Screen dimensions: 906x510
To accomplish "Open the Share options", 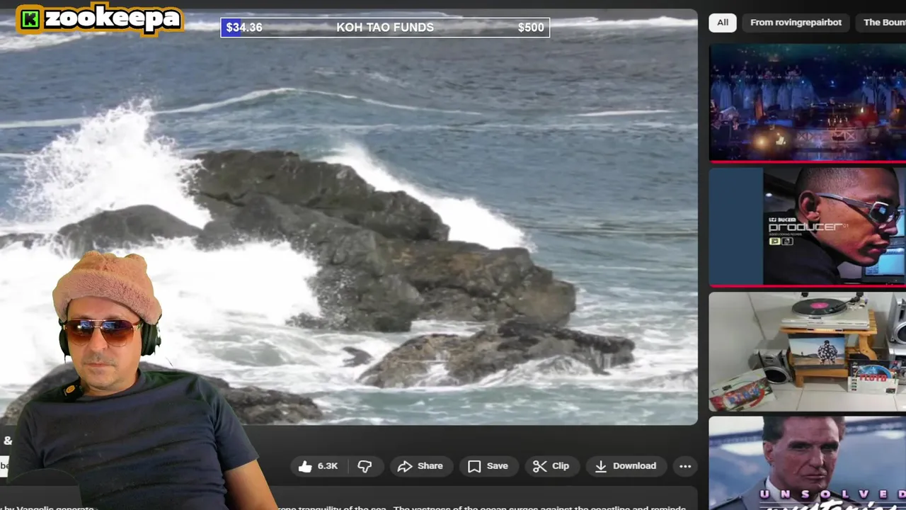I will [x=420, y=466].
